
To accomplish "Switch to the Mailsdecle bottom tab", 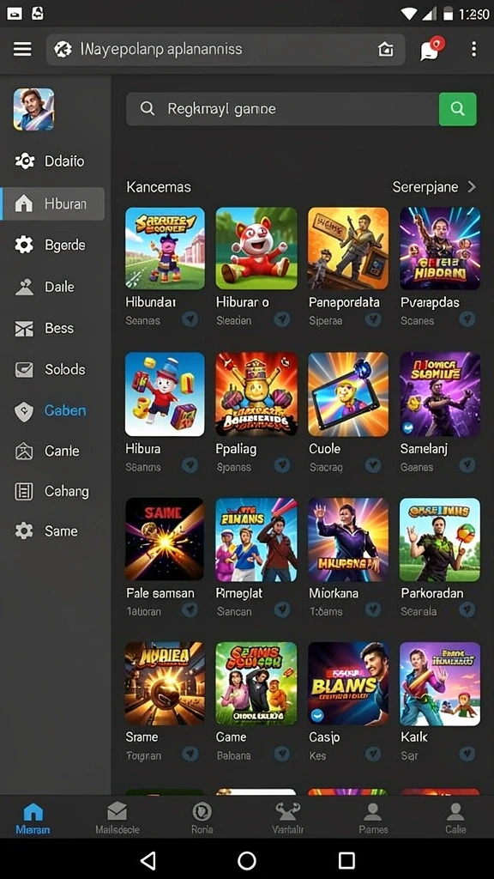I will tap(117, 817).
